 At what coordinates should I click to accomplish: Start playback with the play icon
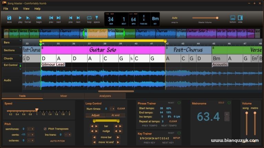[20, 18]
